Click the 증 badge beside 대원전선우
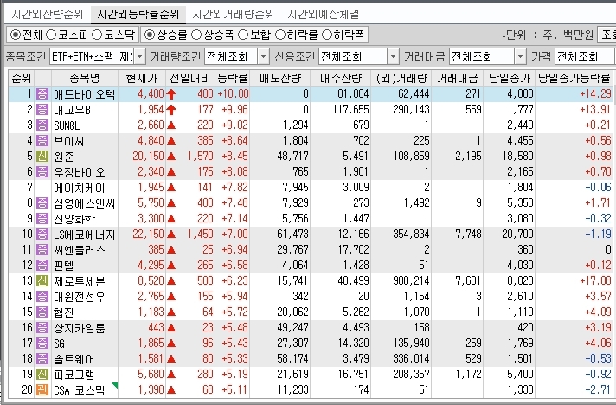 (x=42, y=297)
